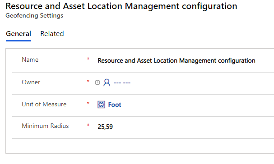Click the Owner user person icon
The image size is (274, 164).
click(107, 82)
